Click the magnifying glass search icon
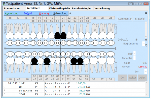 70,13
